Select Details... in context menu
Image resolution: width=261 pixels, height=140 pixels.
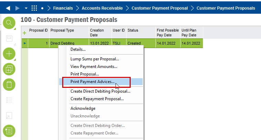pos(101,49)
